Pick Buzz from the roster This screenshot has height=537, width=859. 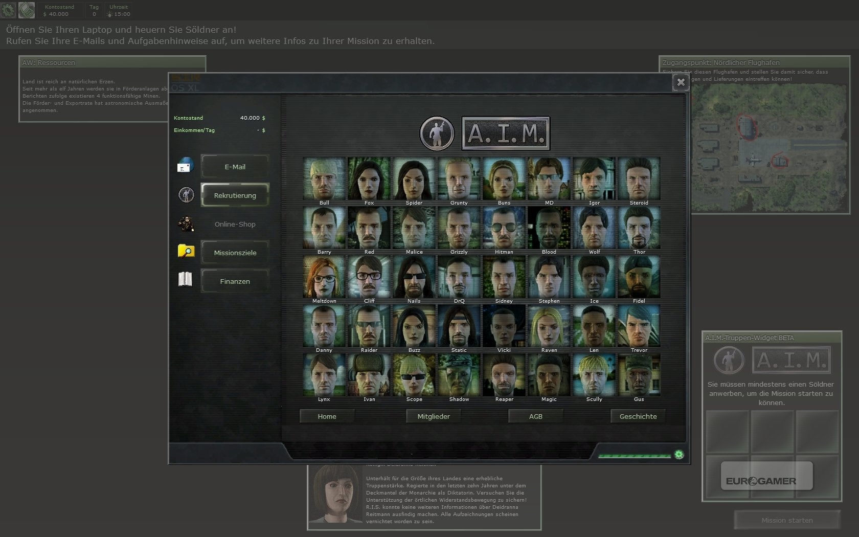click(x=414, y=326)
